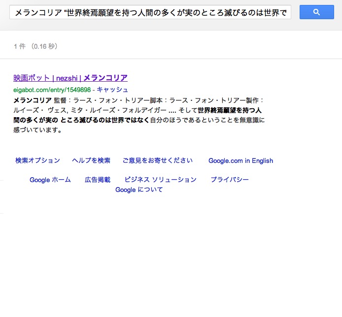Switch to Google.com in English
The width and height of the screenshot is (342, 317).
pyautogui.click(x=240, y=161)
